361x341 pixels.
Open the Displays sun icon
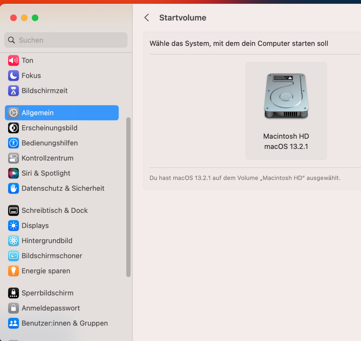[13, 226]
